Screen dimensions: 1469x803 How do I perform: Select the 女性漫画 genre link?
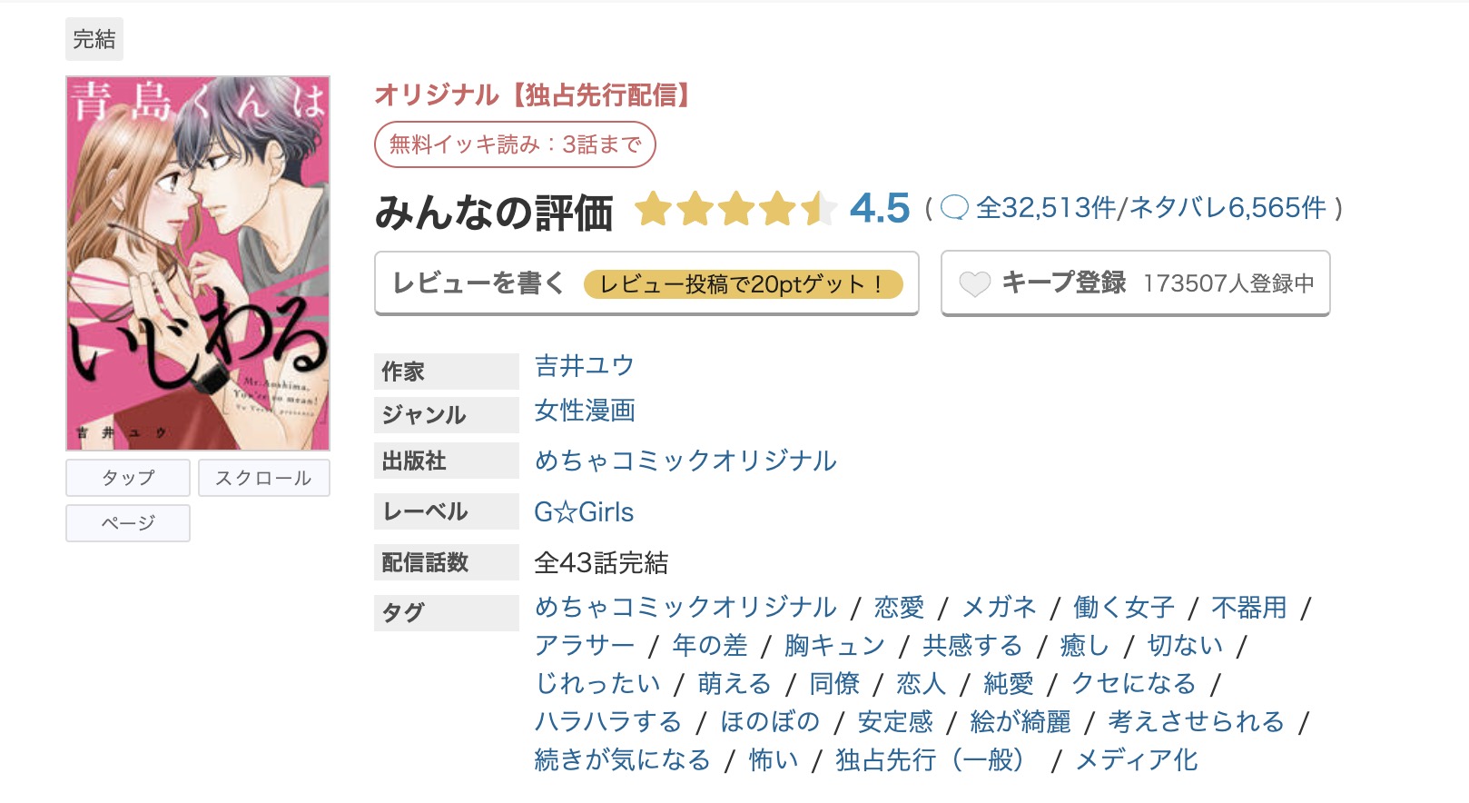[x=584, y=411]
